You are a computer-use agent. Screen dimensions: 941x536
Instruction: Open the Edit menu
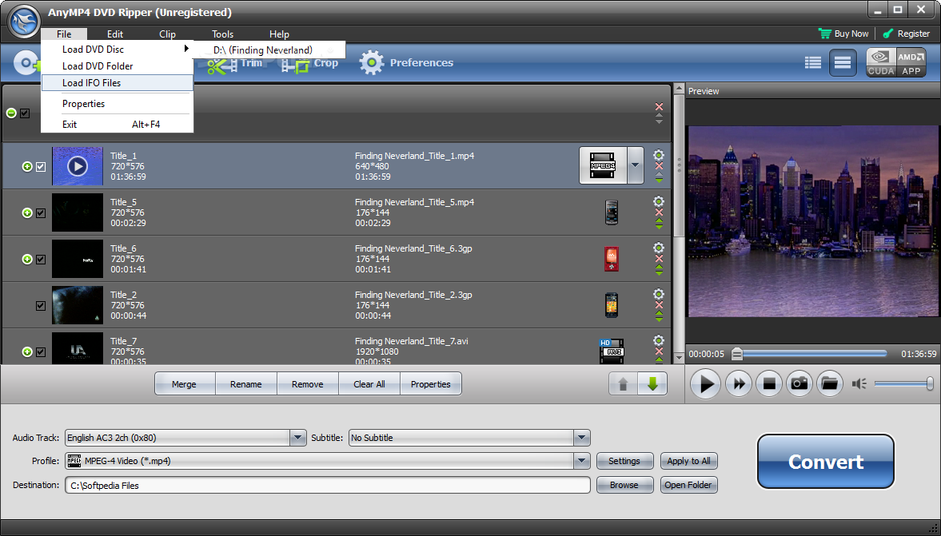click(x=114, y=34)
